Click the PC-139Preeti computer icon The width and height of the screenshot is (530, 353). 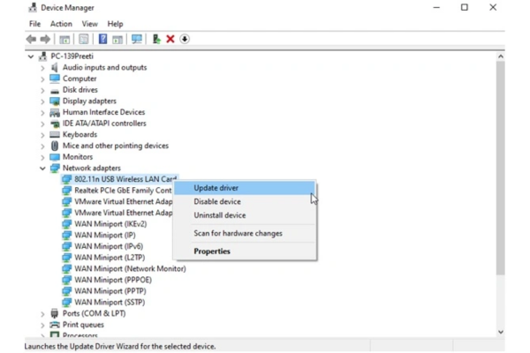click(43, 56)
